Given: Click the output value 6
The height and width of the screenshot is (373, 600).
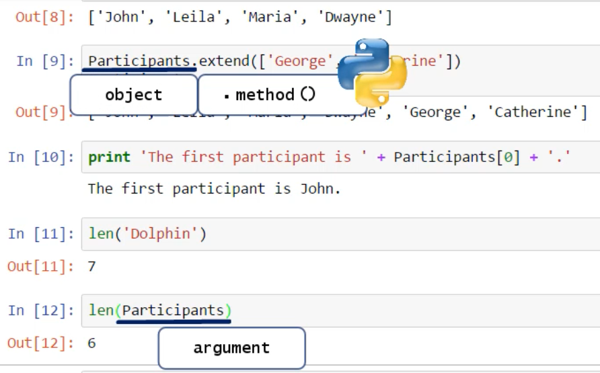Looking at the screenshot, I should click(x=91, y=343).
